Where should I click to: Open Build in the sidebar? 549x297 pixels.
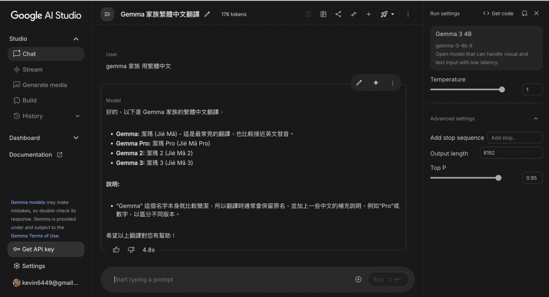point(46,100)
